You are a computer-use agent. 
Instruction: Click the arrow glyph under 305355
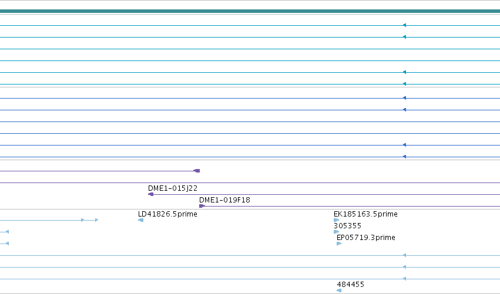coord(336,232)
